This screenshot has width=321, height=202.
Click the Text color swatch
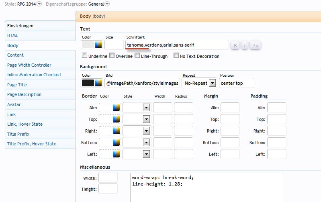coord(88,45)
